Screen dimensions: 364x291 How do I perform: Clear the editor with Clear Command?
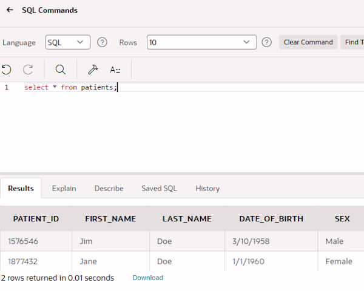(x=308, y=42)
